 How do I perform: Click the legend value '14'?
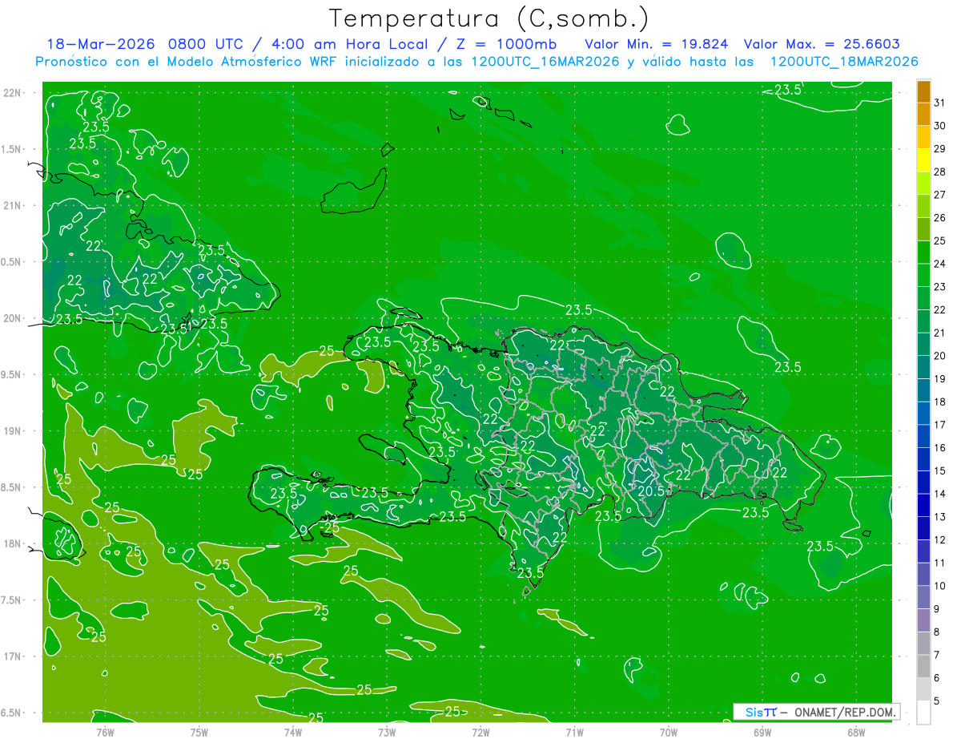click(x=940, y=495)
